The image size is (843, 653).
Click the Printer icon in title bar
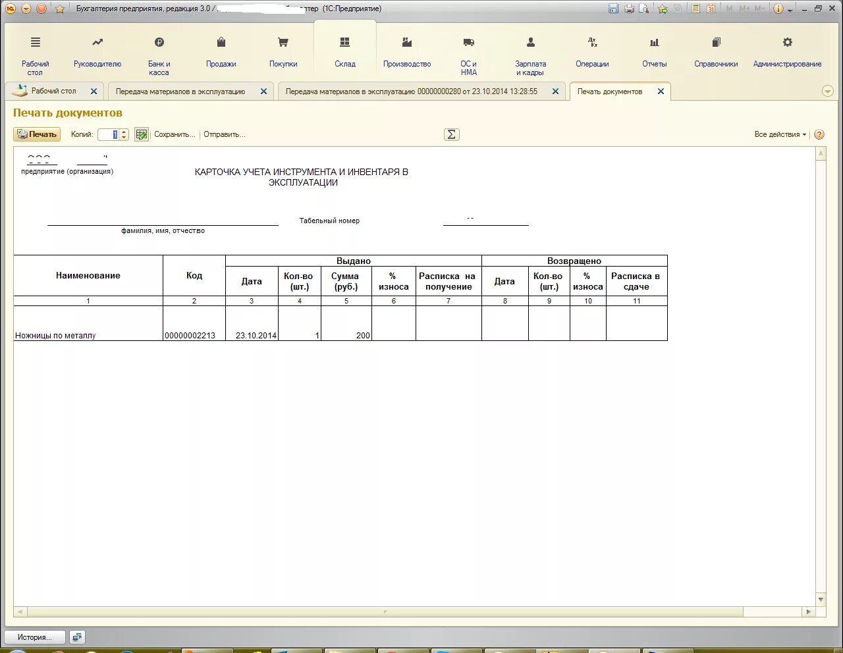click(629, 9)
